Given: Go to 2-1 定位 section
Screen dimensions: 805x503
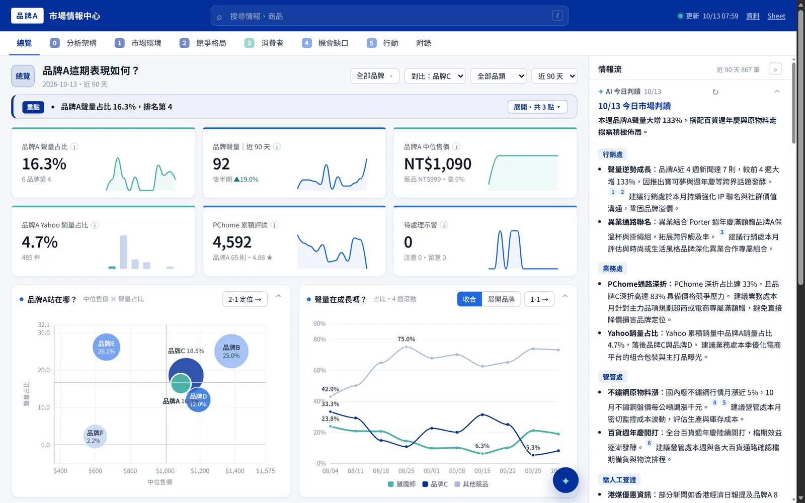Looking at the screenshot, I should [245, 299].
